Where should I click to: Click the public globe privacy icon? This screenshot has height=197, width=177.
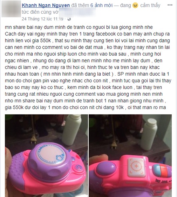(x=69, y=19)
